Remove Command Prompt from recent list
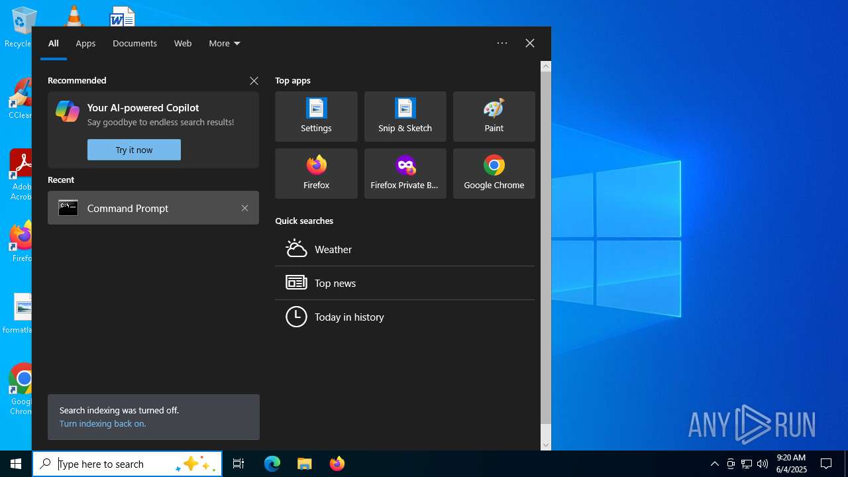 (x=244, y=208)
